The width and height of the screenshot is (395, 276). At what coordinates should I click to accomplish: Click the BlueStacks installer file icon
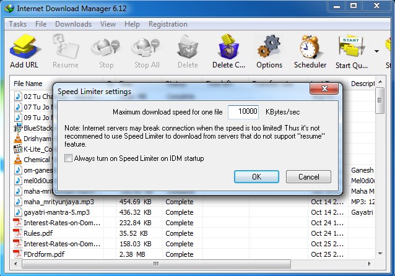point(18,128)
